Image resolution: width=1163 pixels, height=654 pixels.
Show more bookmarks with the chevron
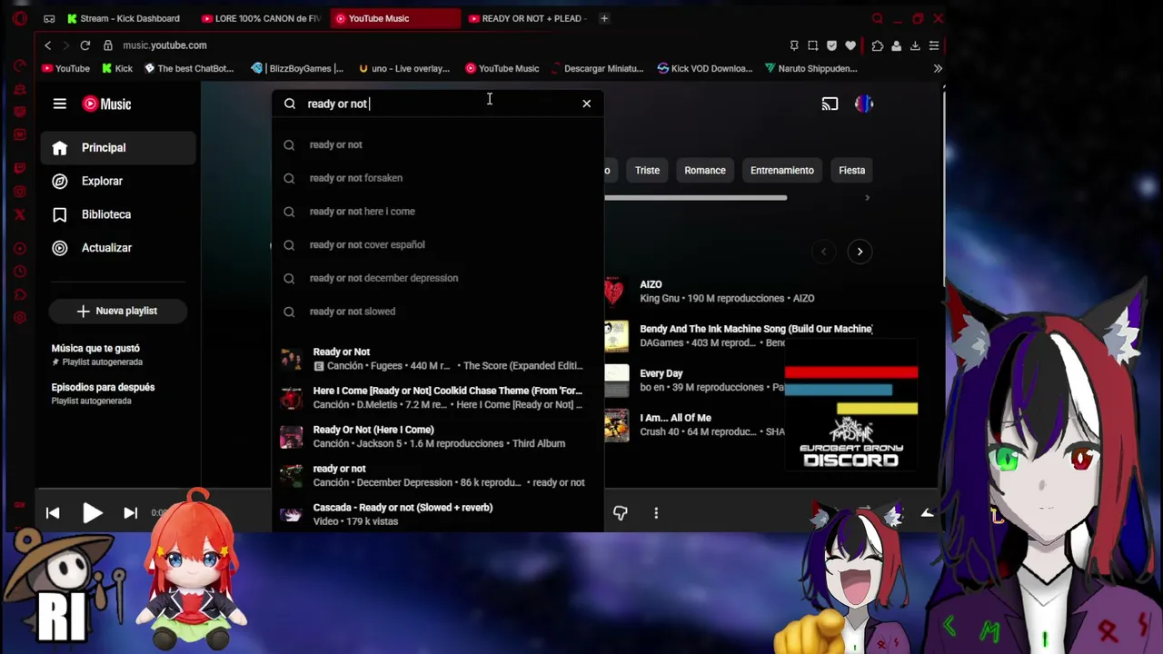coord(938,68)
